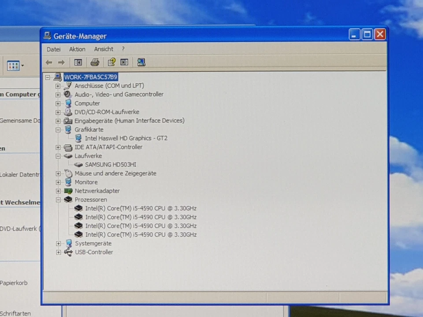423x317 pixels.
Task: Click the Laufwerke disk drive icon
Action: tap(68, 156)
